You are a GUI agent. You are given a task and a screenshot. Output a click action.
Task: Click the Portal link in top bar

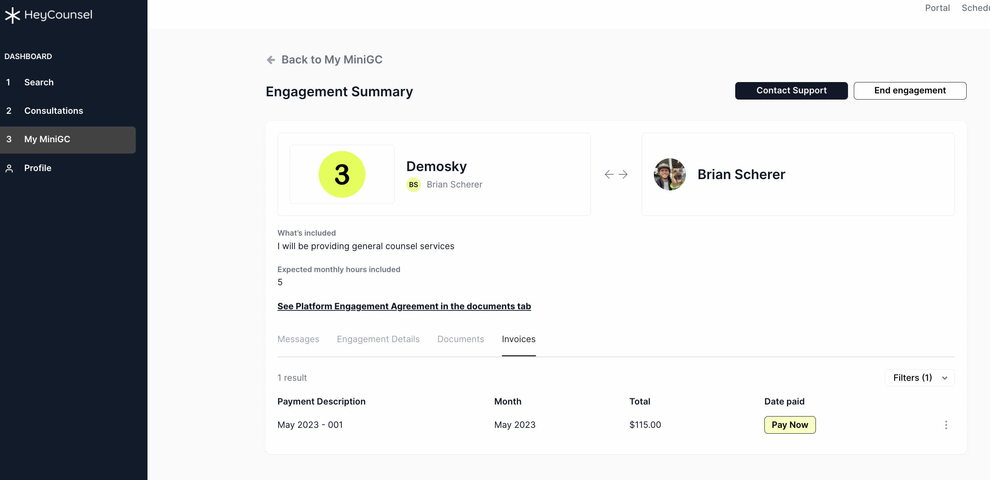coord(937,8)
